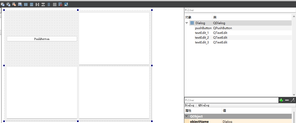Click the Adjust Size toolbar icon
Image resolution: width=296 pixels, height=123 pixels.
coord(66,4)
